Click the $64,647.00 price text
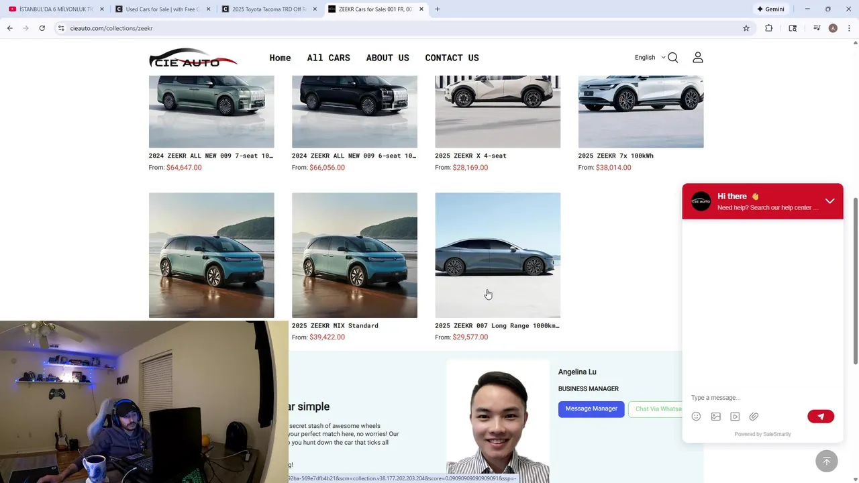Screen dimensions: 859x483 pos(184,168)
